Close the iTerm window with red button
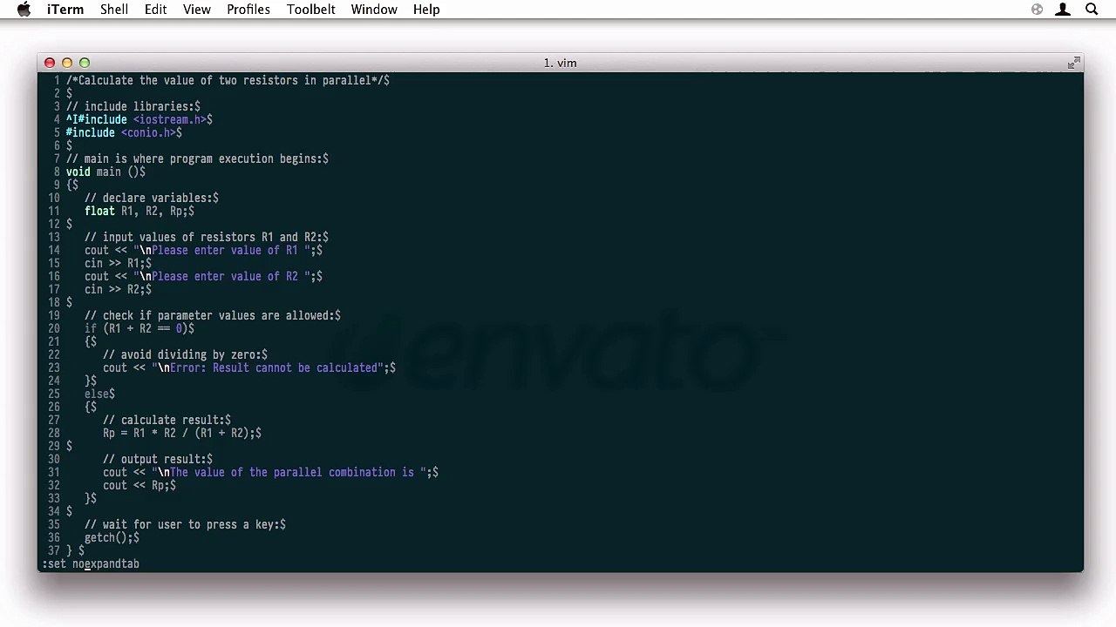This screenshot has width=1116, height=627. (x=50, y=63)
